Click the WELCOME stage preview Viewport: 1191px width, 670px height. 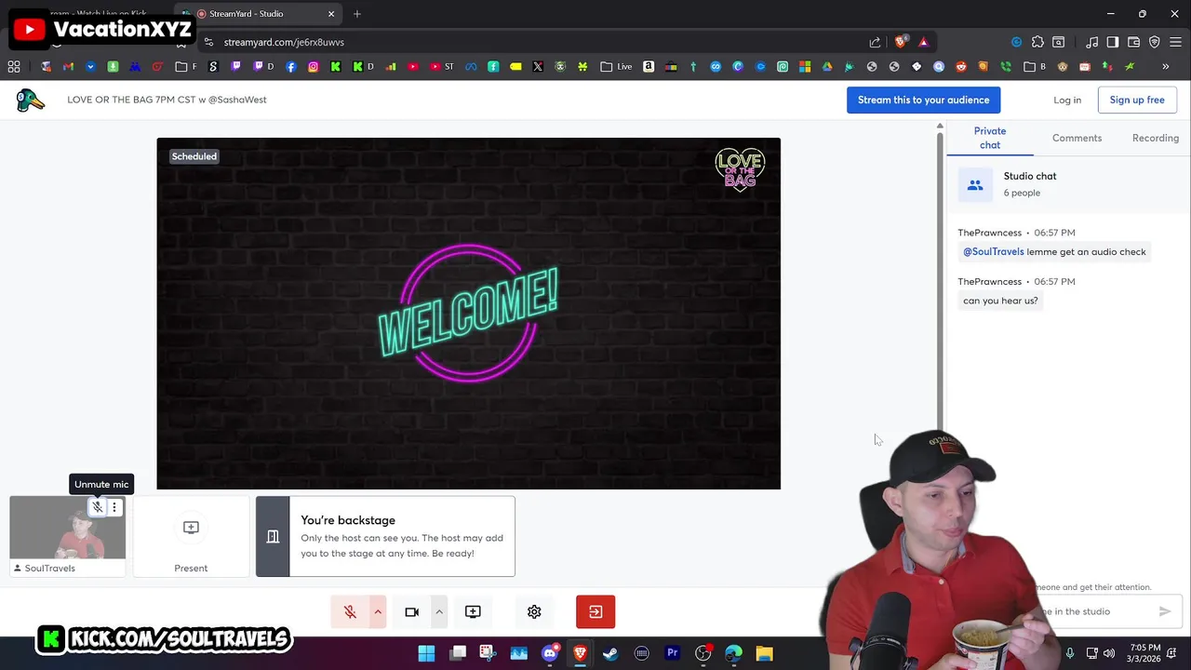point(468,313)
